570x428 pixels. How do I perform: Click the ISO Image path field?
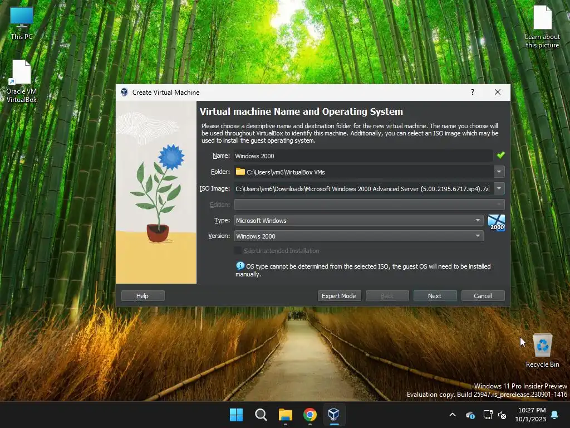tap(363, 188)
